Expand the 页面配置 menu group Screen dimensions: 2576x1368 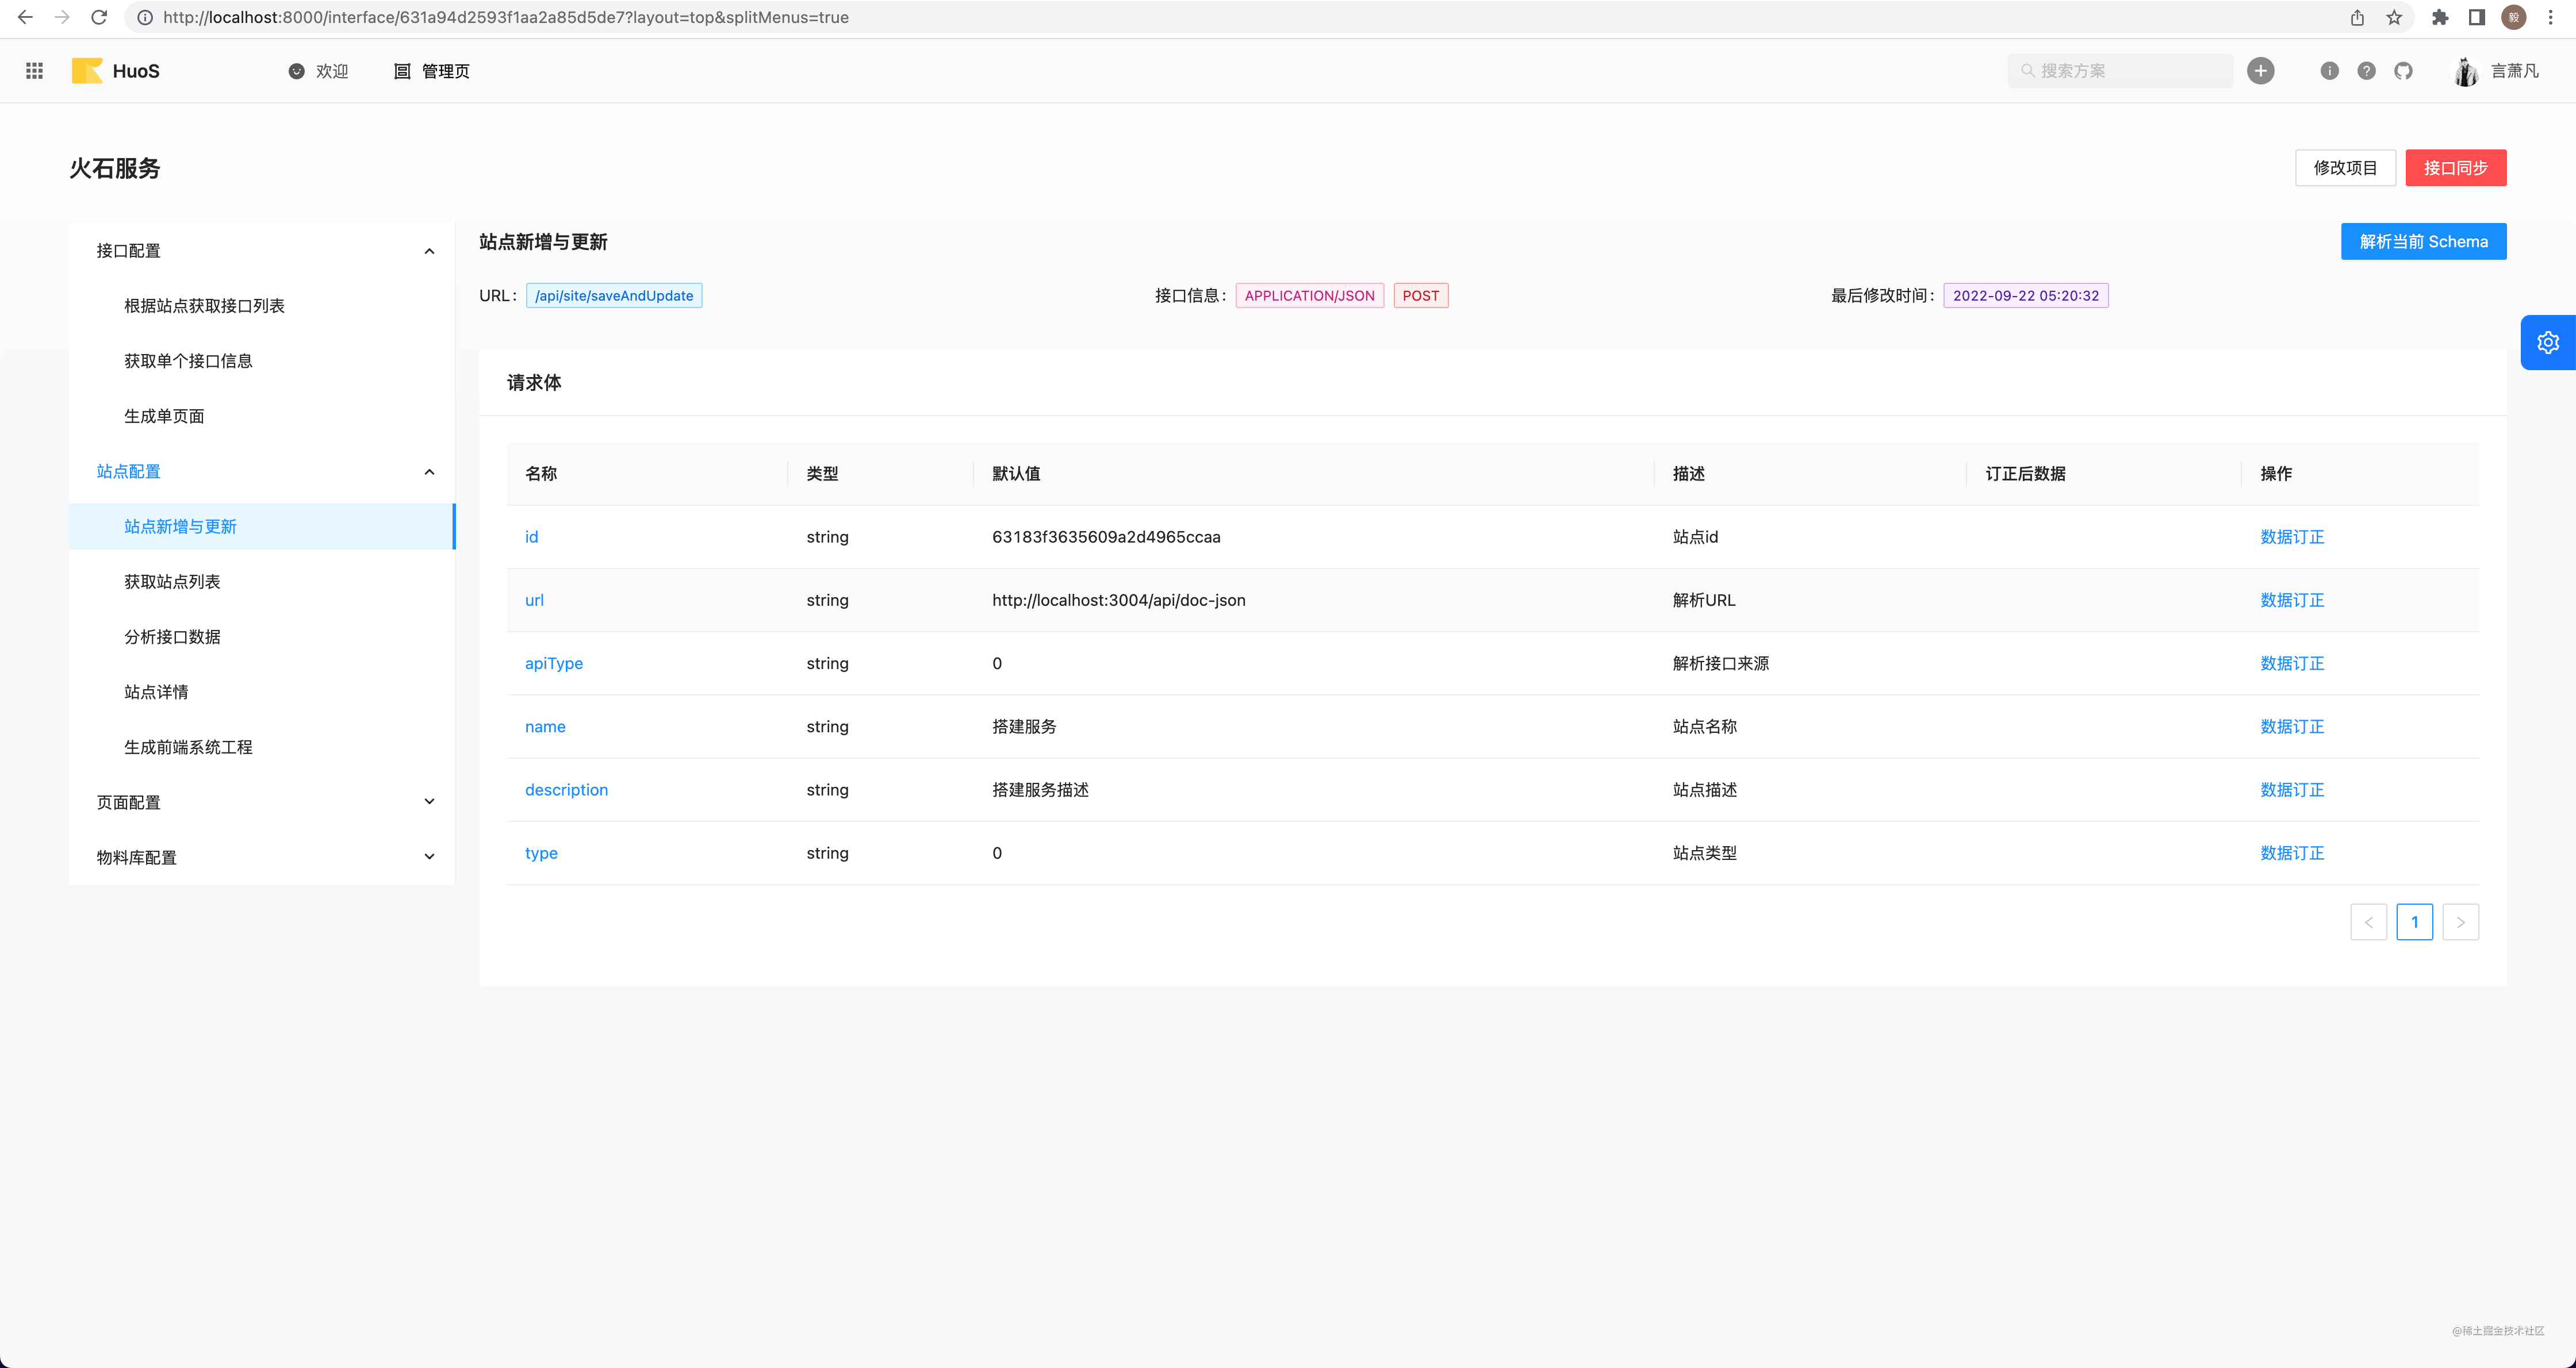click(x=429, y=802)
